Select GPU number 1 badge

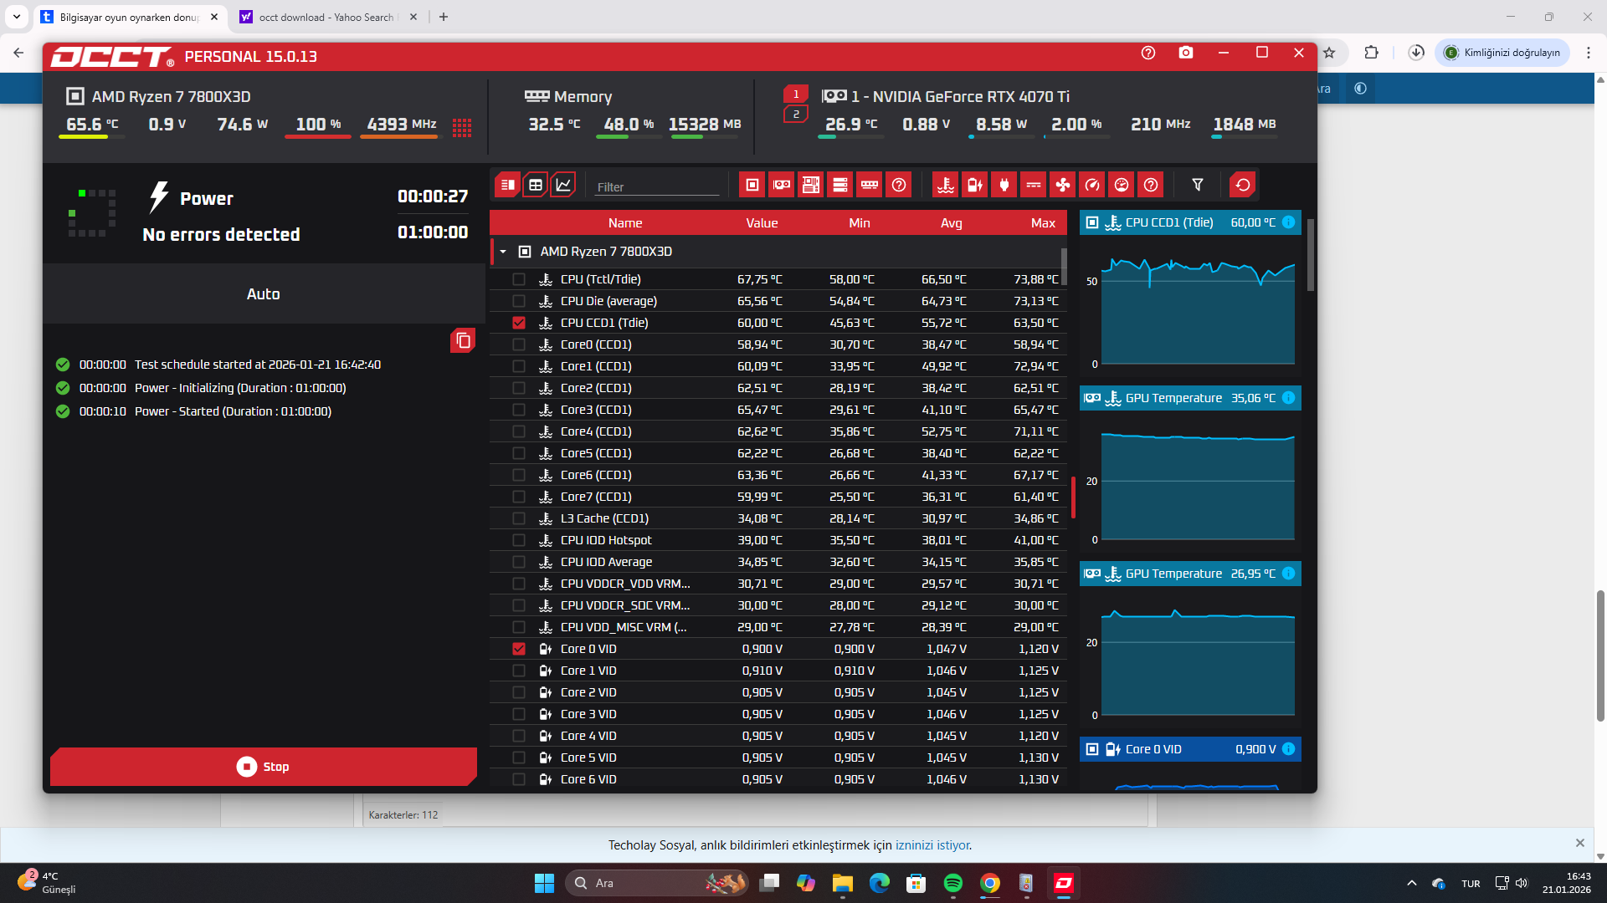click(796, 94)
